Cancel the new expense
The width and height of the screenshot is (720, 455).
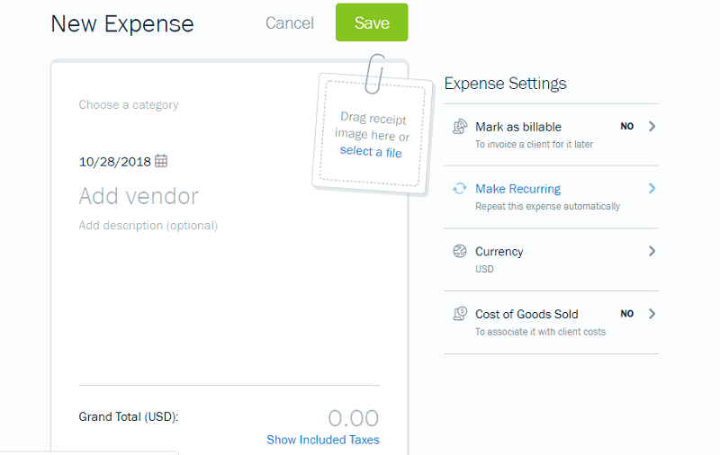[290, 23]
